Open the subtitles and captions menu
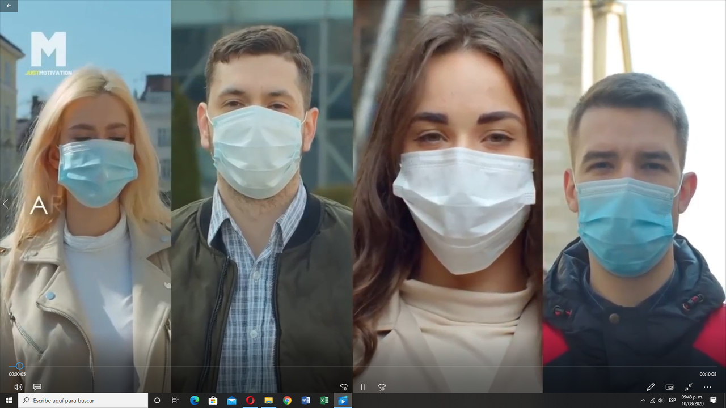The image size is (726, 408). point(37,387)
